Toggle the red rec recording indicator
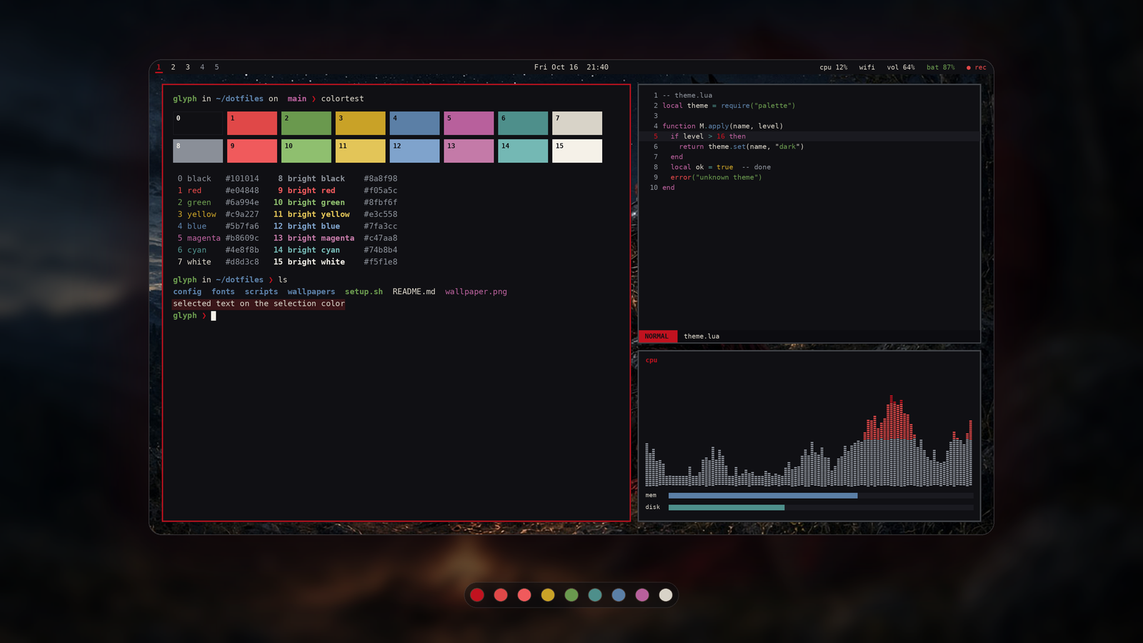The image size is (1143, 643). pos(976,67)
